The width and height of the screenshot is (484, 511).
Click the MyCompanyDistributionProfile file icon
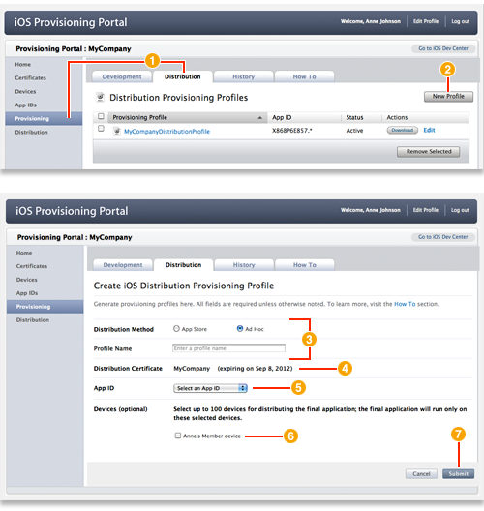point(117,131)
